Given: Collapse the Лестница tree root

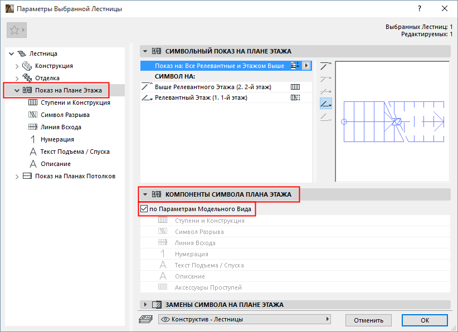Looking at the screenshot, I should click(x=11, y=53).
